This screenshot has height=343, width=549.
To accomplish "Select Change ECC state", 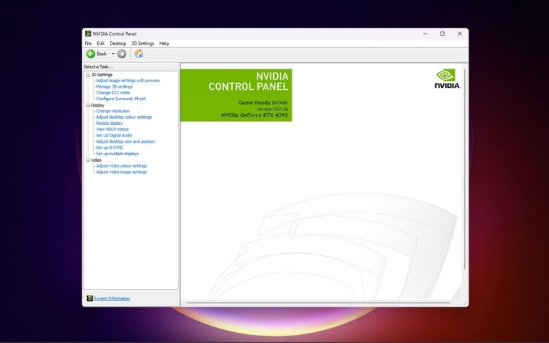I will coord(113,93).
